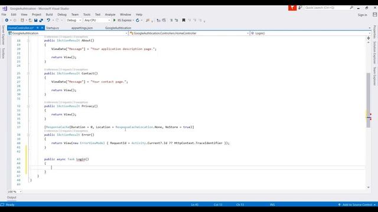This screenshot has width=378, height=212.
Task: Open the Build menu
Action: point(49,14)
